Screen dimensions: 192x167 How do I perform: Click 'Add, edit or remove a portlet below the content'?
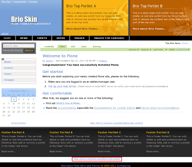point(116,123)
